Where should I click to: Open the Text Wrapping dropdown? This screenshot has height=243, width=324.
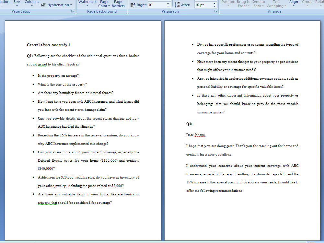[276, 4]
